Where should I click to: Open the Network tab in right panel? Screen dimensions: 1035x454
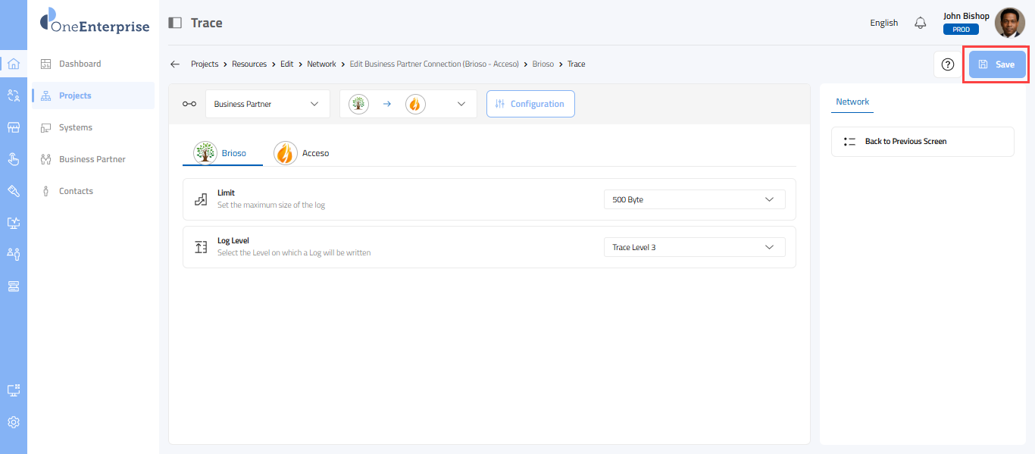pos(852,102)
